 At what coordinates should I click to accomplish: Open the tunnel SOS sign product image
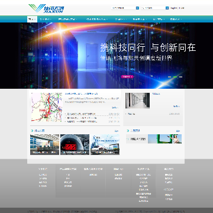point(75,144)
